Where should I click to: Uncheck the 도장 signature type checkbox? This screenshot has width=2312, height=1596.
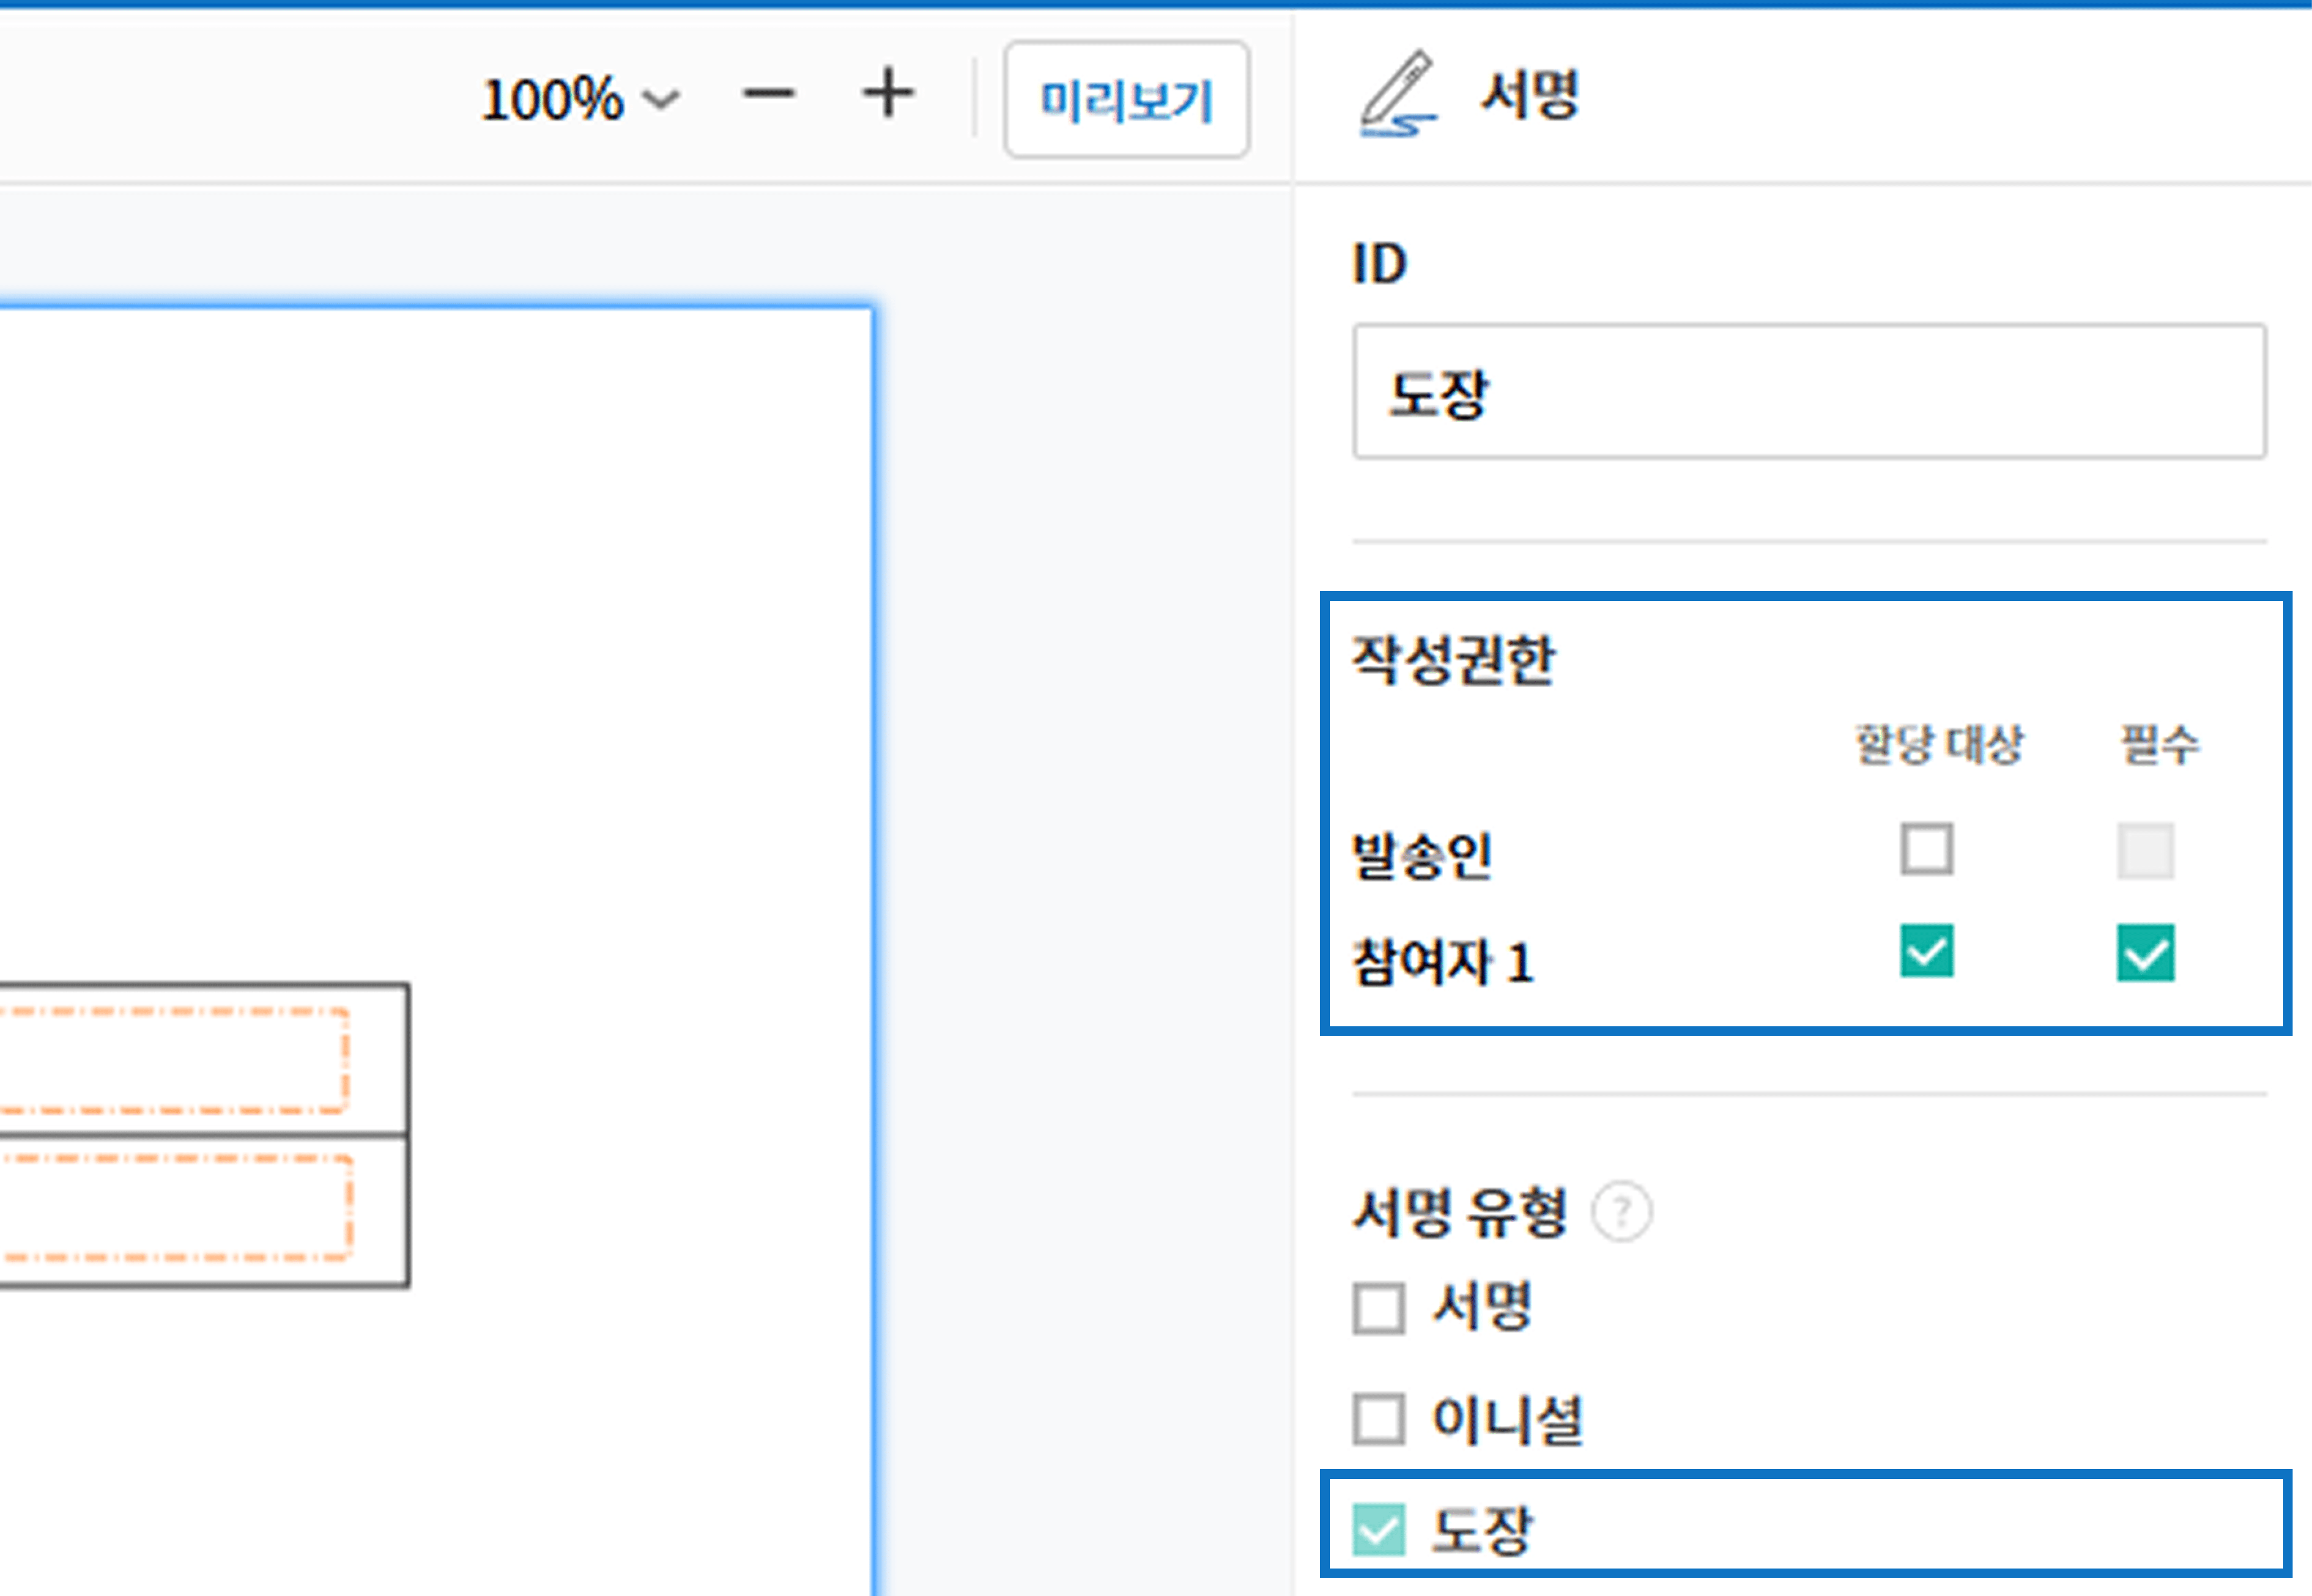1378,1530
